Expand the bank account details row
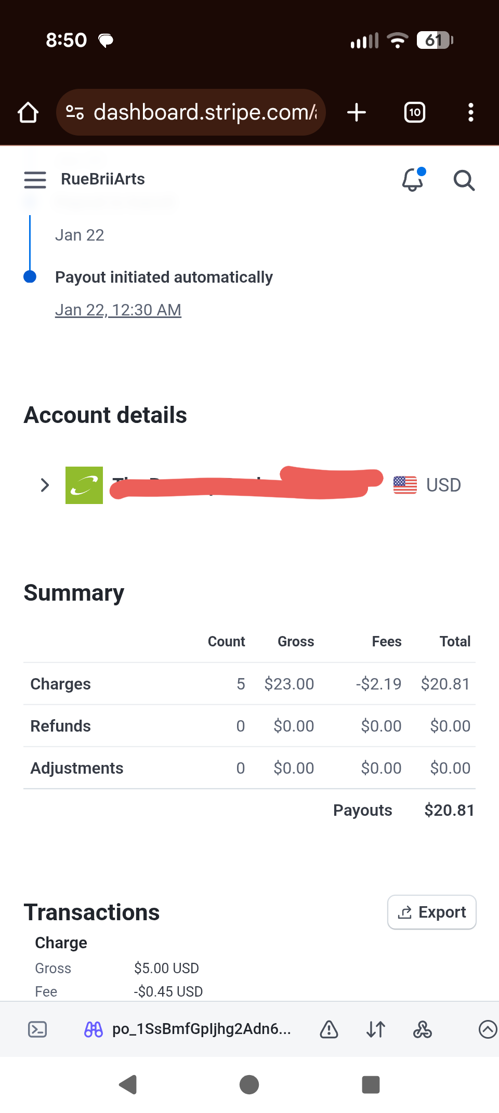This screenshot has height=1113, width=499. [x=45, y=485]
